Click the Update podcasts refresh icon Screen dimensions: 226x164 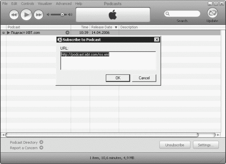tap(212, 13)
